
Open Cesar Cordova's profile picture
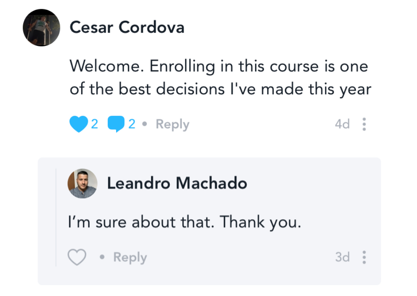point(41,28)
